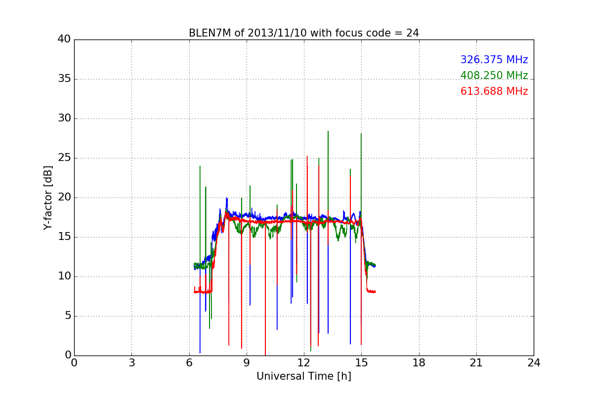593x395 pixels.
Task: Click y-axis tick label 25
Action: click(x=64, y=158)
